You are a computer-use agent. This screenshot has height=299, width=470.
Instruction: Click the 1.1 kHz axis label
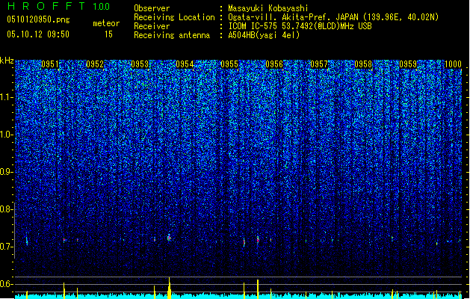click(7, 97)
